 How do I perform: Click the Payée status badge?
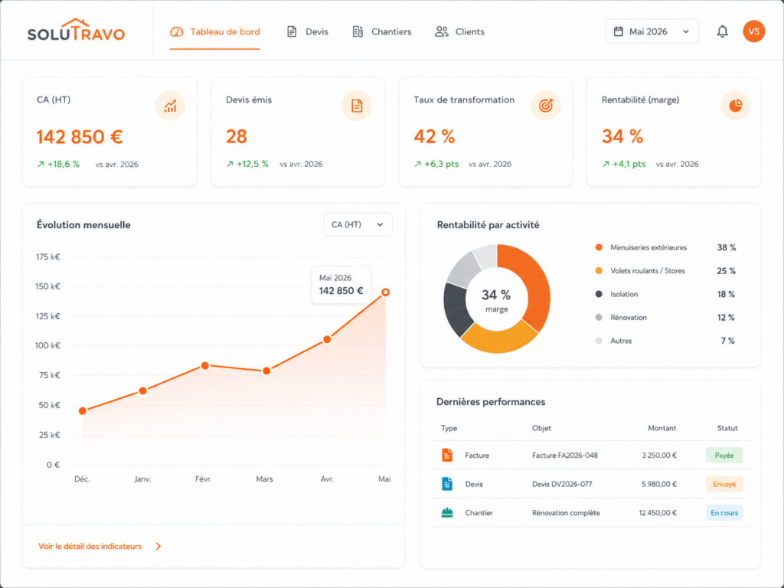724,456
